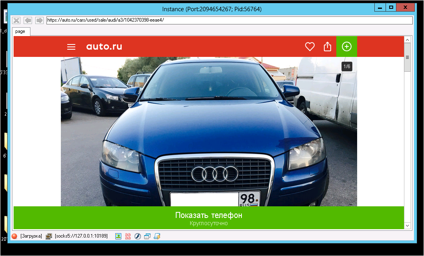Screen dimensions: 424x256
Task: Click the stop loading X button
Action: click(x=16, y=20)
